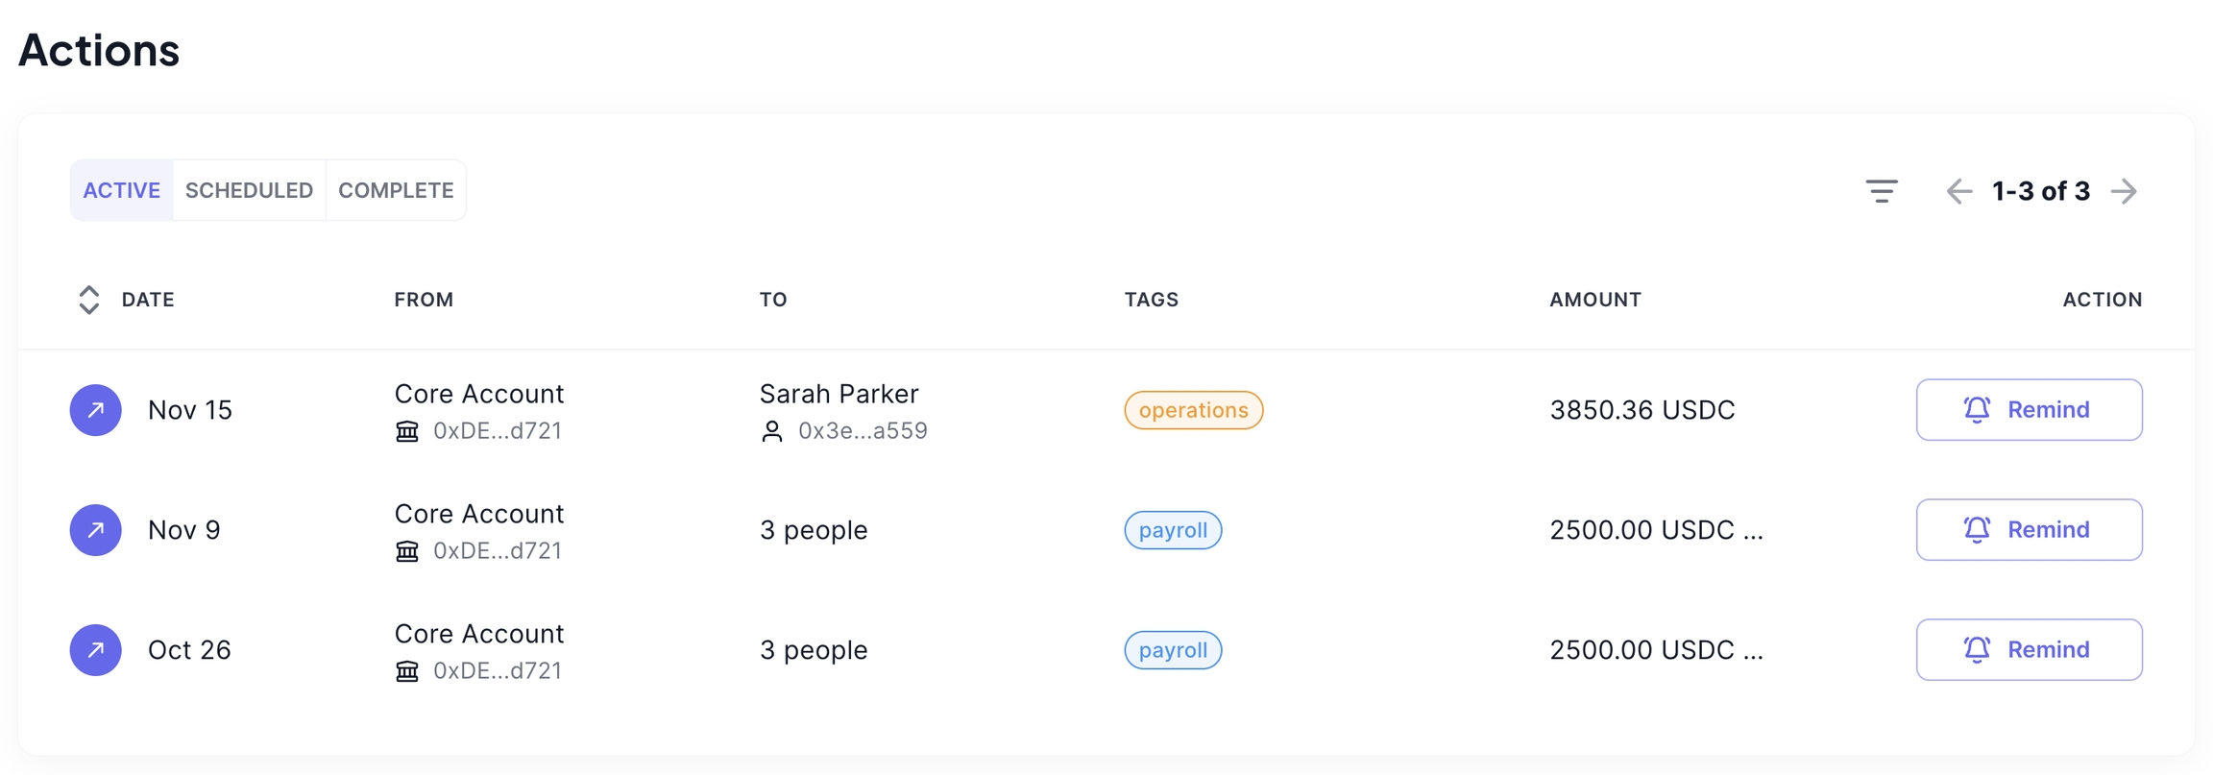Click the truncated amount in Nov 9 row
The height and width of the screenshot is (775, 2213).
(1656, 530)
